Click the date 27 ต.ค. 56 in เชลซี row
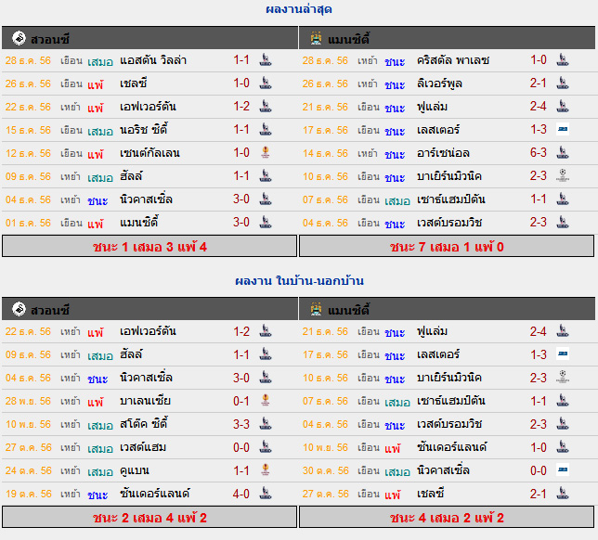The image size is (598, 540). point(326,494)
